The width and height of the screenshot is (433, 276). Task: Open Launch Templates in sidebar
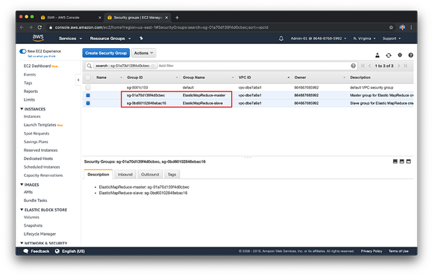tap(40, 125)
